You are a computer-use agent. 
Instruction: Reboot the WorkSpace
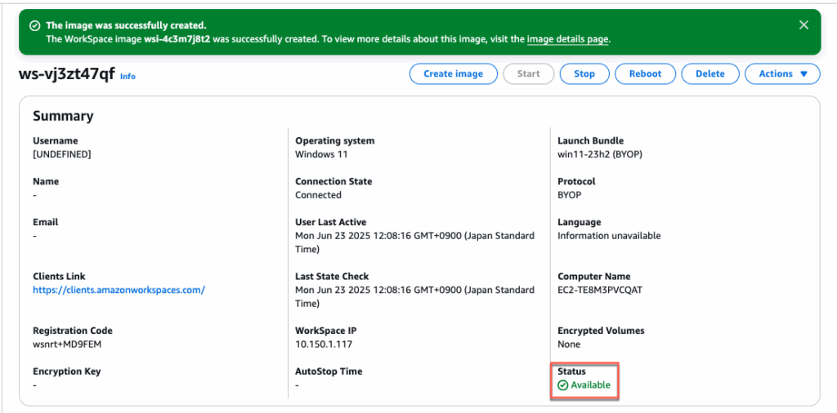tap(645, 73)
